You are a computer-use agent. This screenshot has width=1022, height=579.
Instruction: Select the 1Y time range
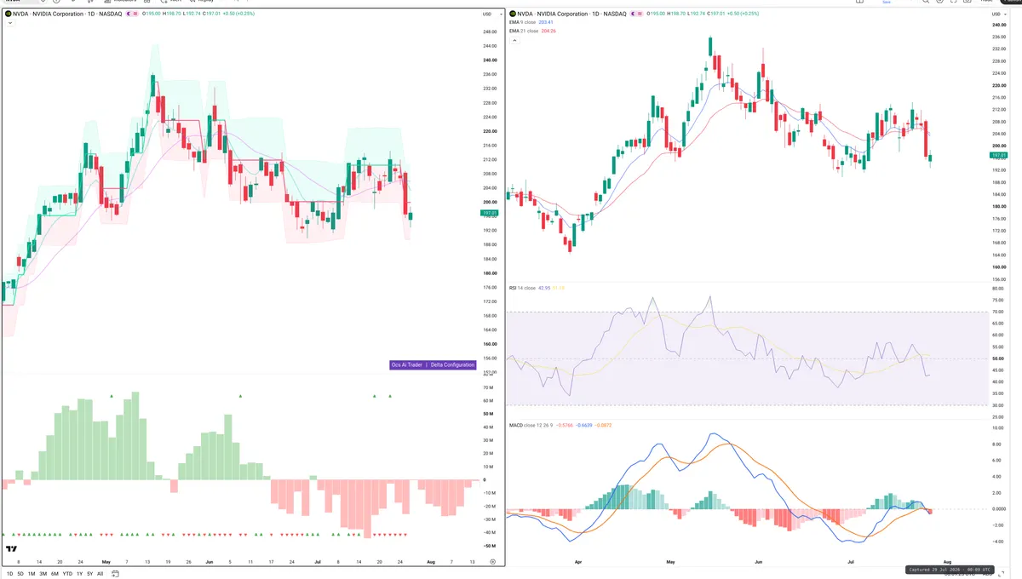79,574
